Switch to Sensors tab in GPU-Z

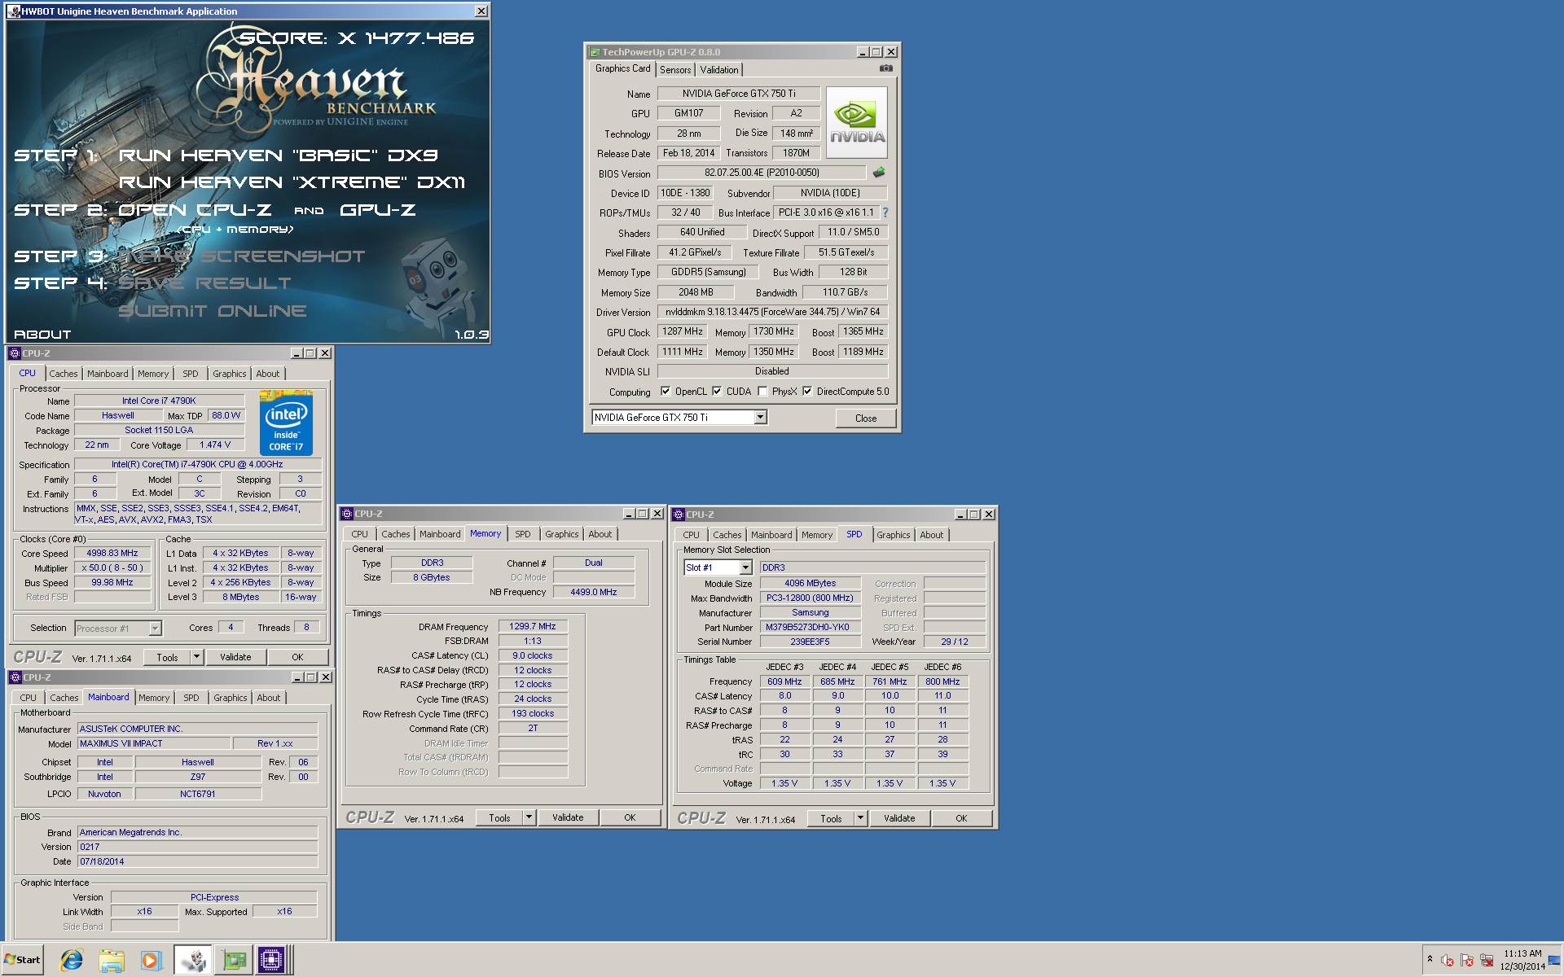[x=675, y=70]
